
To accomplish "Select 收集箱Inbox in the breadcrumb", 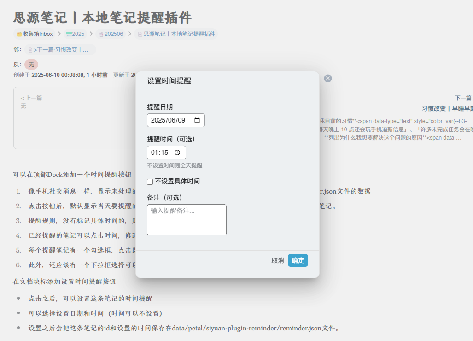I will (x=36, y=34).
